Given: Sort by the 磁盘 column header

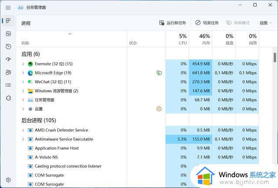Looking at the screenshot, I should click(224, 39).
